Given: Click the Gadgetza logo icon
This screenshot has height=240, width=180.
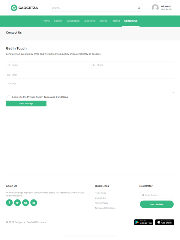Looking at the screenshot, I should (14, 8).
